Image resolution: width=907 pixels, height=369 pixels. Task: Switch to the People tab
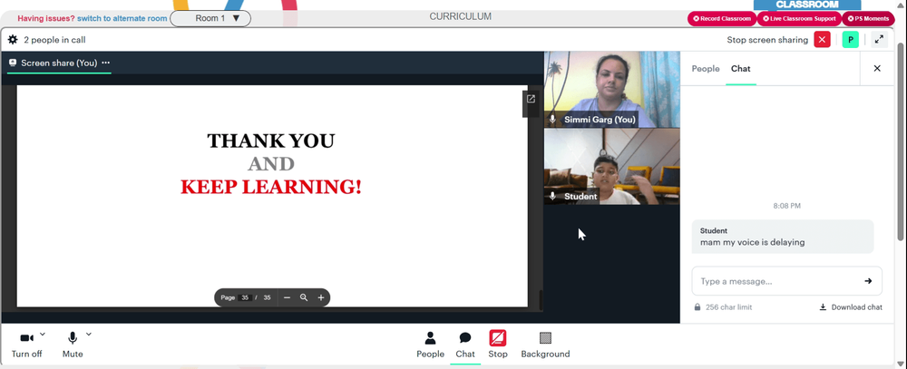point(706,68)
